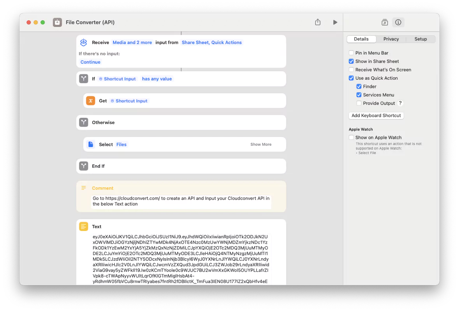Click the If action's branch icon
The height and width of the screenshot is (311, 459).
(x=83, y=79)
